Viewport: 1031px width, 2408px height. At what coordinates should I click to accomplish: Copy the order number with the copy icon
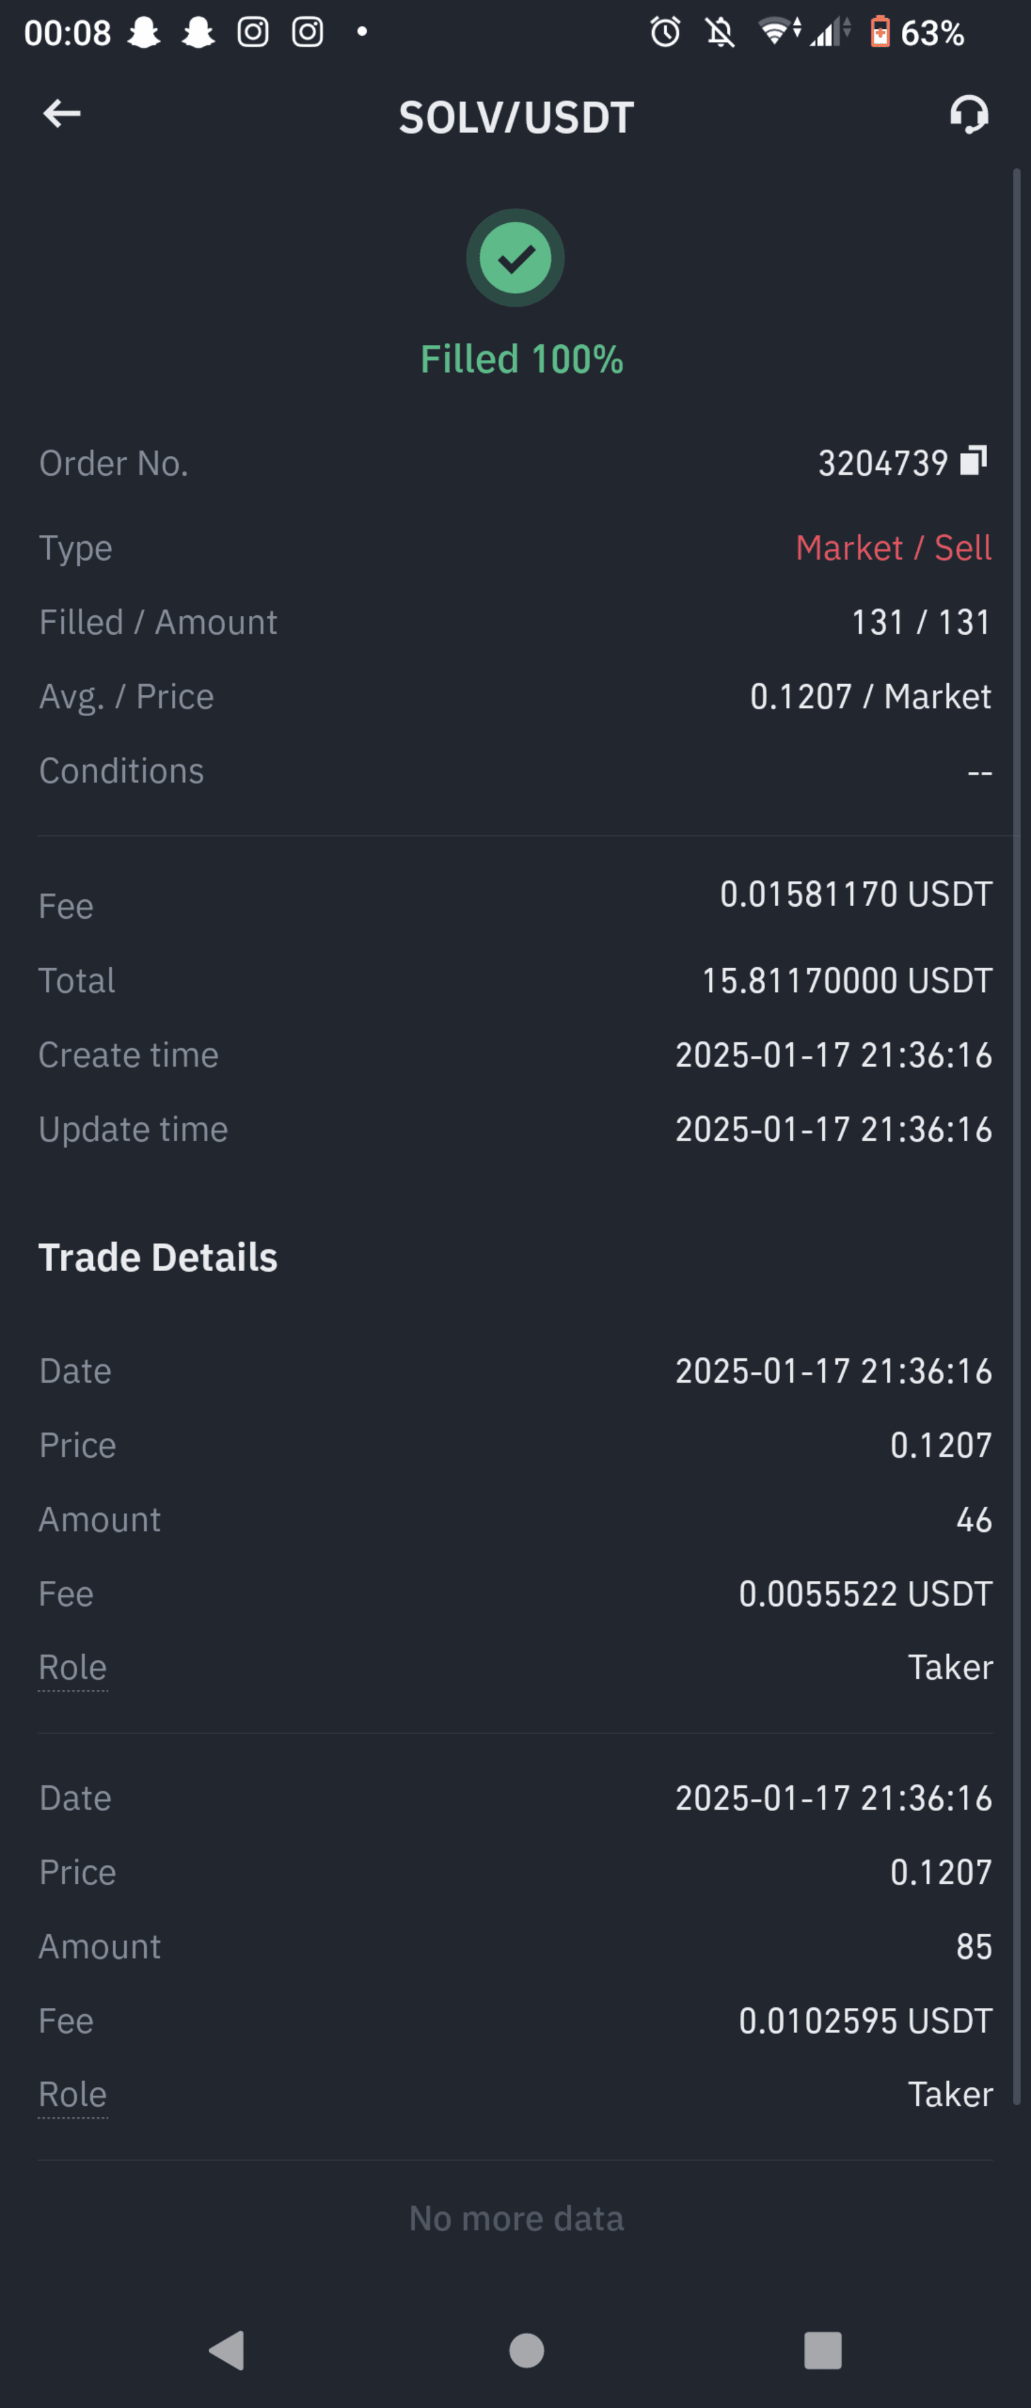974,461
